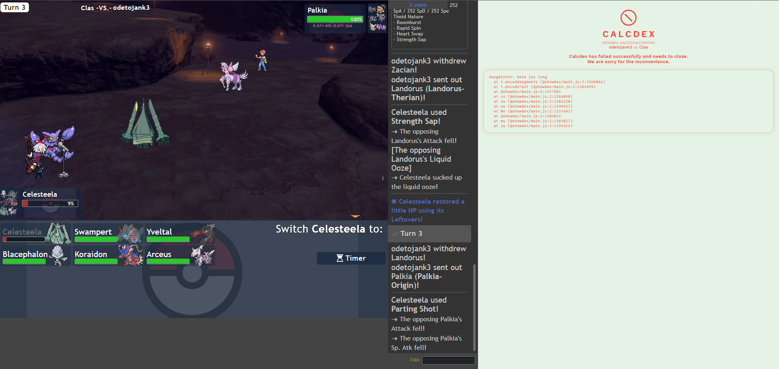The image size is (779, 369).
Task: Click the battle log scrollbar
Action: pyautogui.click(x=474, y=307)
